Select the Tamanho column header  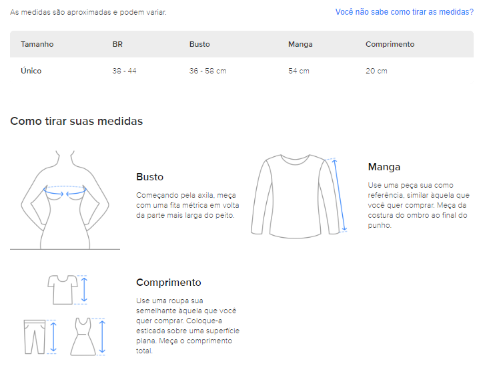(x=37, y=44)
